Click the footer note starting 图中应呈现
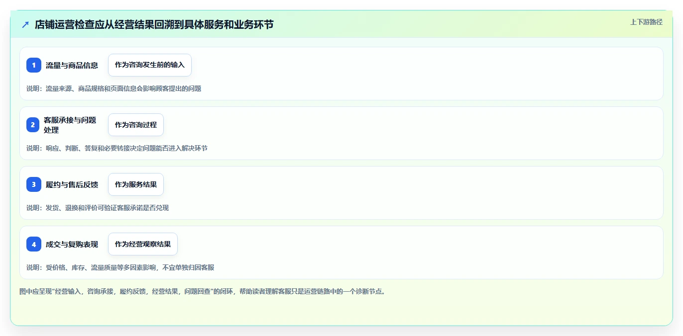Image resolution: width=683 pixels, height=336 pixels. coord(203,291)
